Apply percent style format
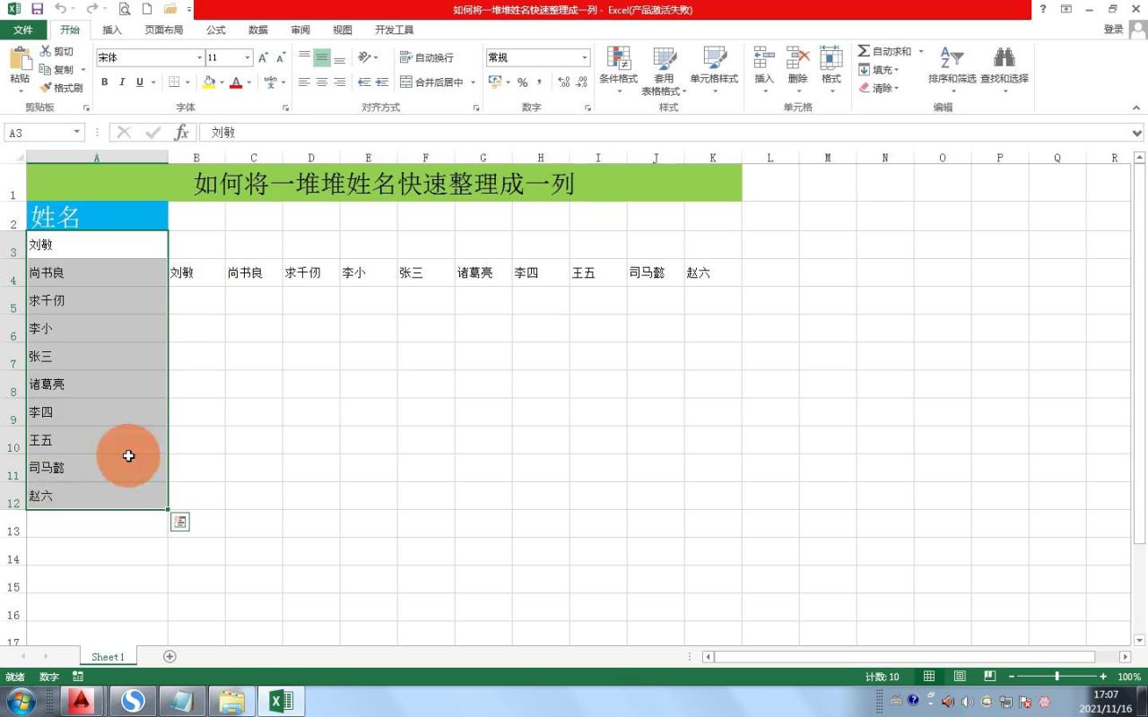Viewport: 1148px width, 717px height. click(522, 82)
